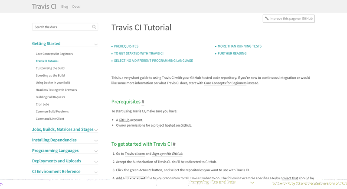Click Sign up with GitHub link
The height and width of the screenshot is (189, 347).
(167, 154)
